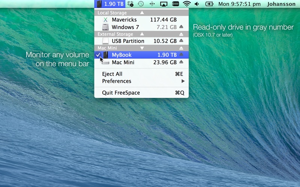Set Mac Mini volume for menu bar
Viewport: 300px width, 187px height.
coord(141,62)
